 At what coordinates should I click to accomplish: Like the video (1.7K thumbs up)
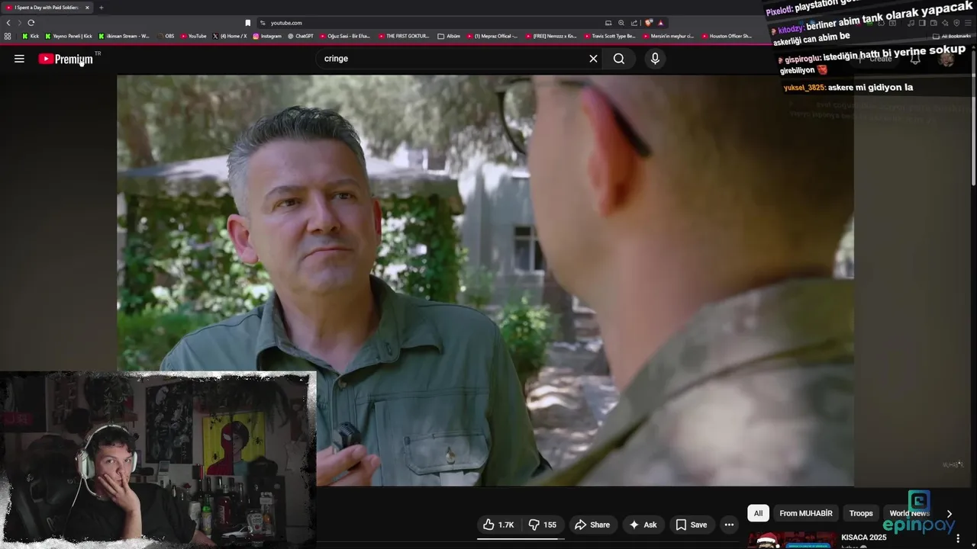click(x=498, y=525)
